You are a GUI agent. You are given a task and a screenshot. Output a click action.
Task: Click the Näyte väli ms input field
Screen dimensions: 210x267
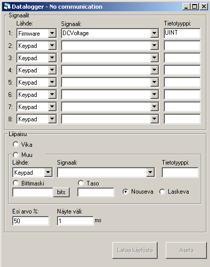[x=75, y=221]
